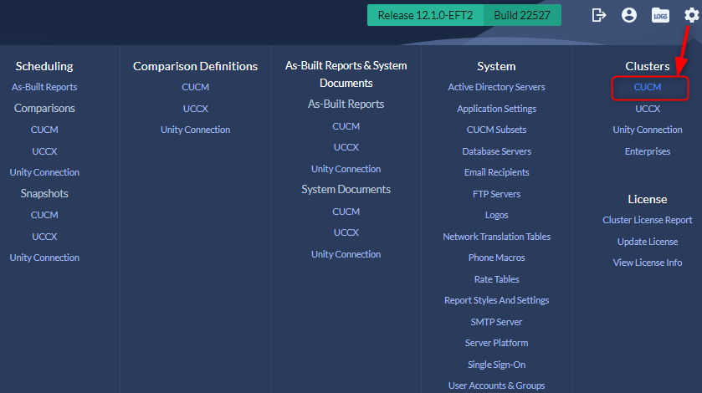Screen dimensions: 702x393
Task: Open CUCM under Comparison Definitions
Action: coord(195,87)
